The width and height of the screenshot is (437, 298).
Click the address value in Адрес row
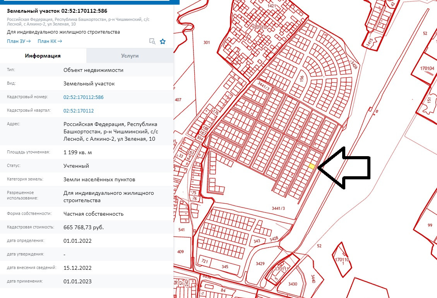(x=111, y=131)
